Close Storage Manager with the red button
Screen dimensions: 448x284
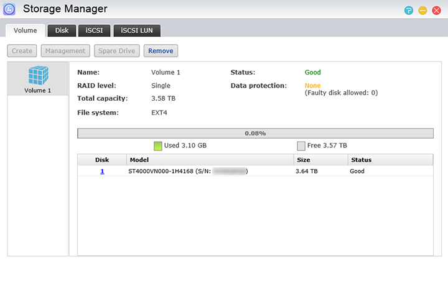[436, 11]
